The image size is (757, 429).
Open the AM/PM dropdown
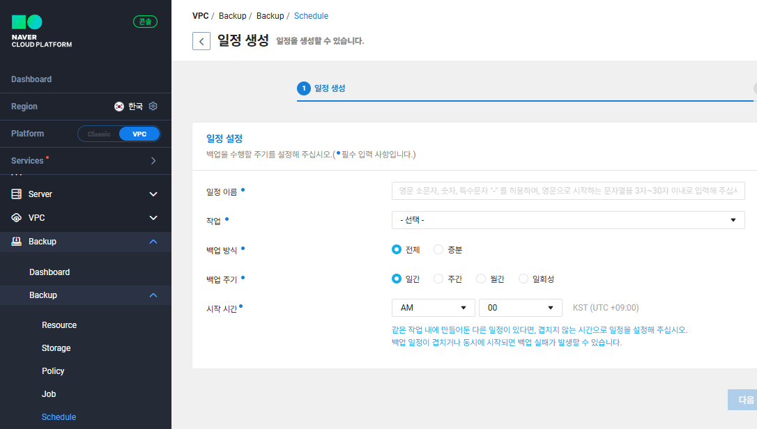coord(434,308)
